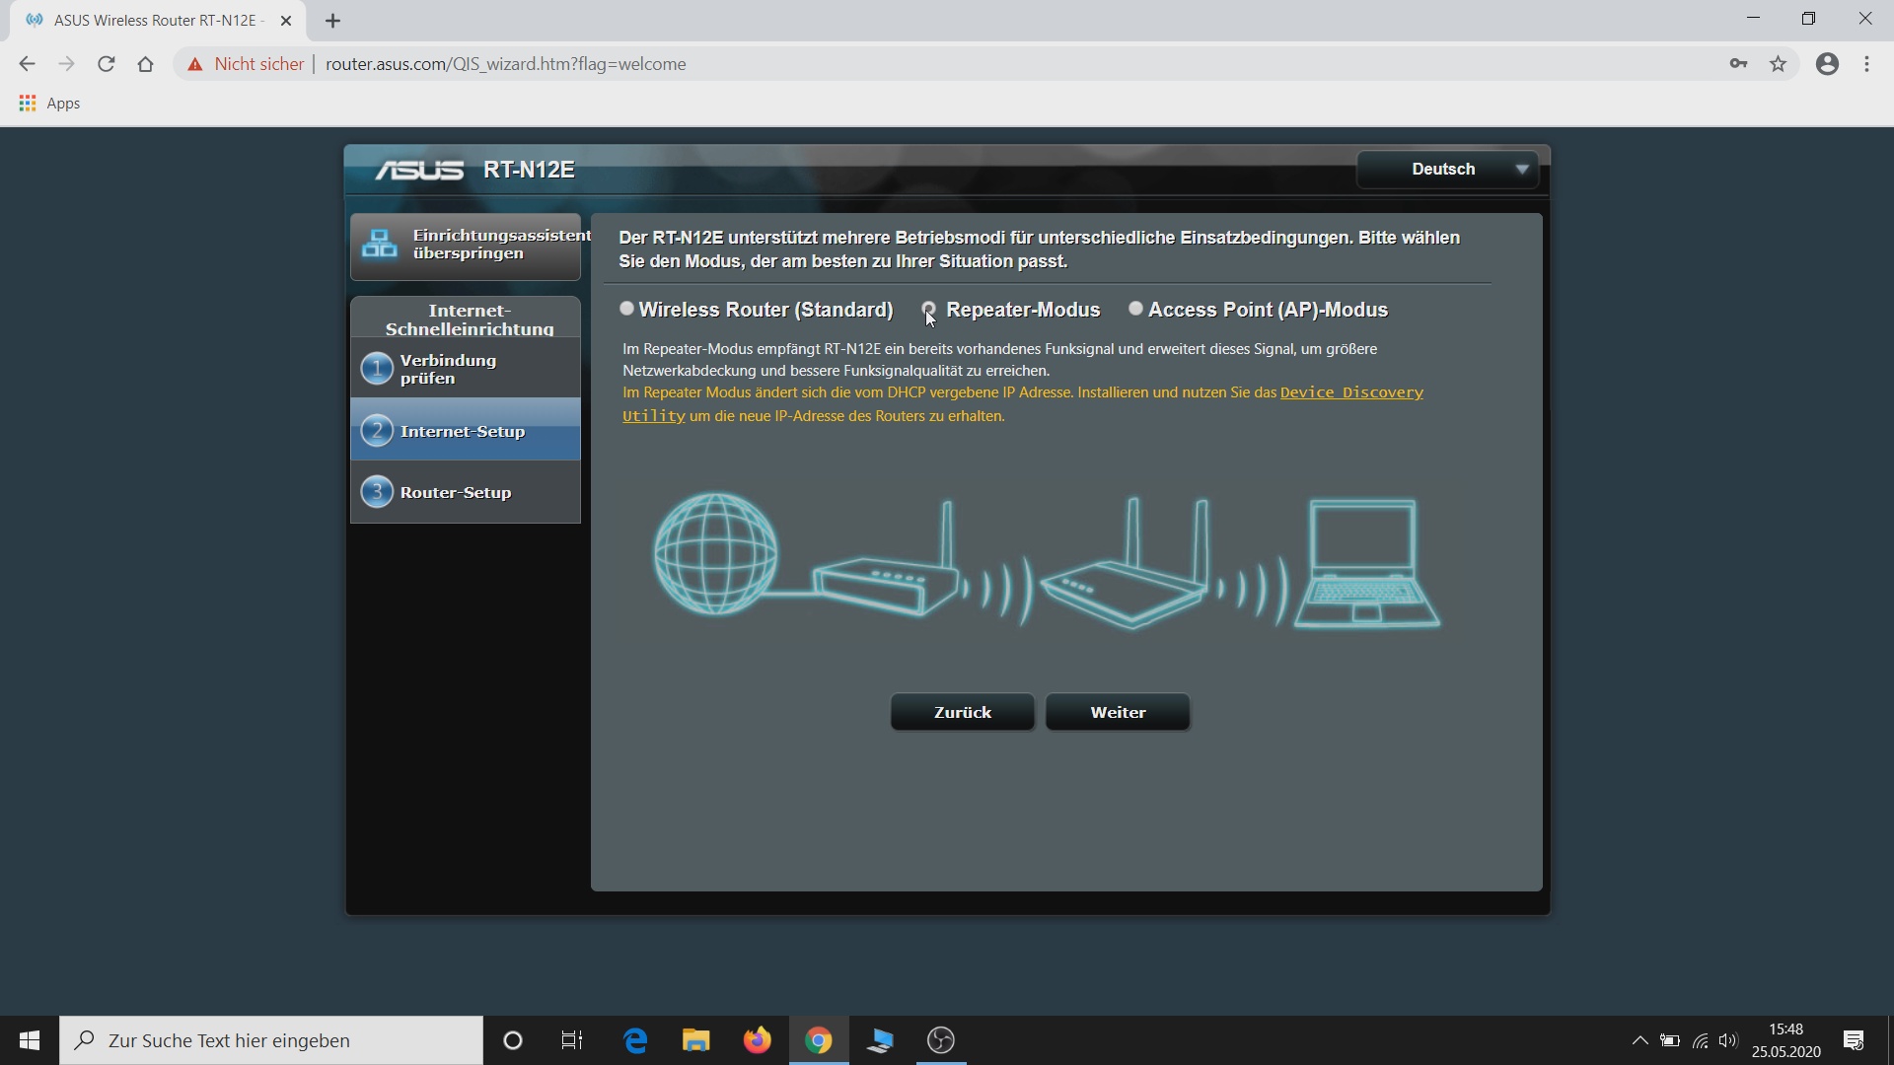Screen dimensions: 1894x1065
Task: Click the Weiter button
Action: pyautogui.click(x=1118, y=712)
